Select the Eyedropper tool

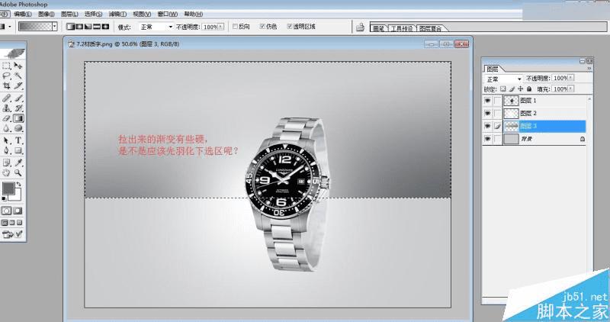18,163
